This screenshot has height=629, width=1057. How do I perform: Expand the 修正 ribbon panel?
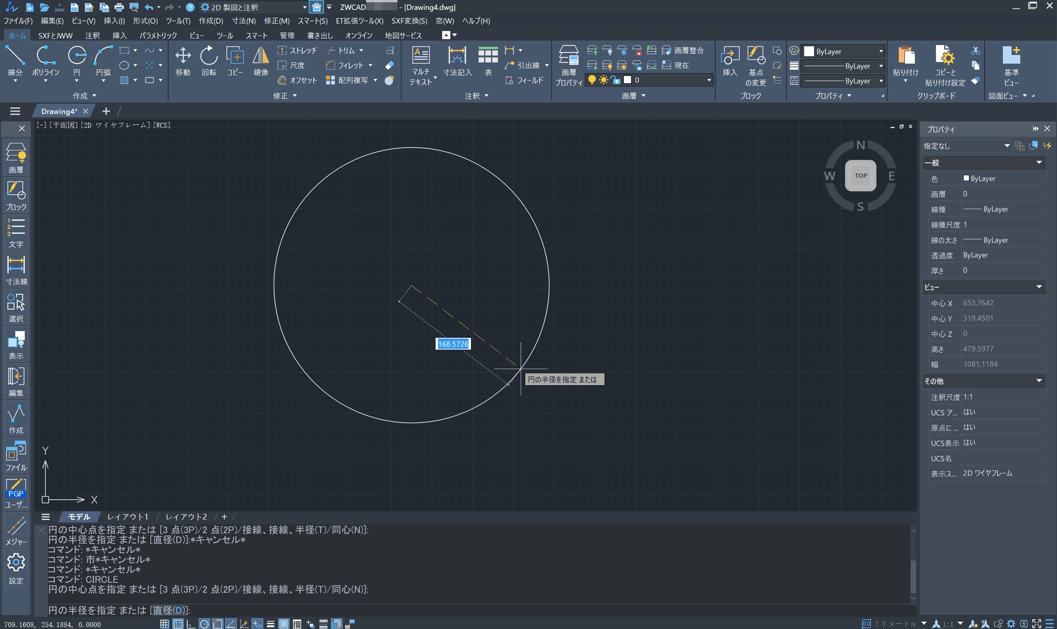[285, 95]
